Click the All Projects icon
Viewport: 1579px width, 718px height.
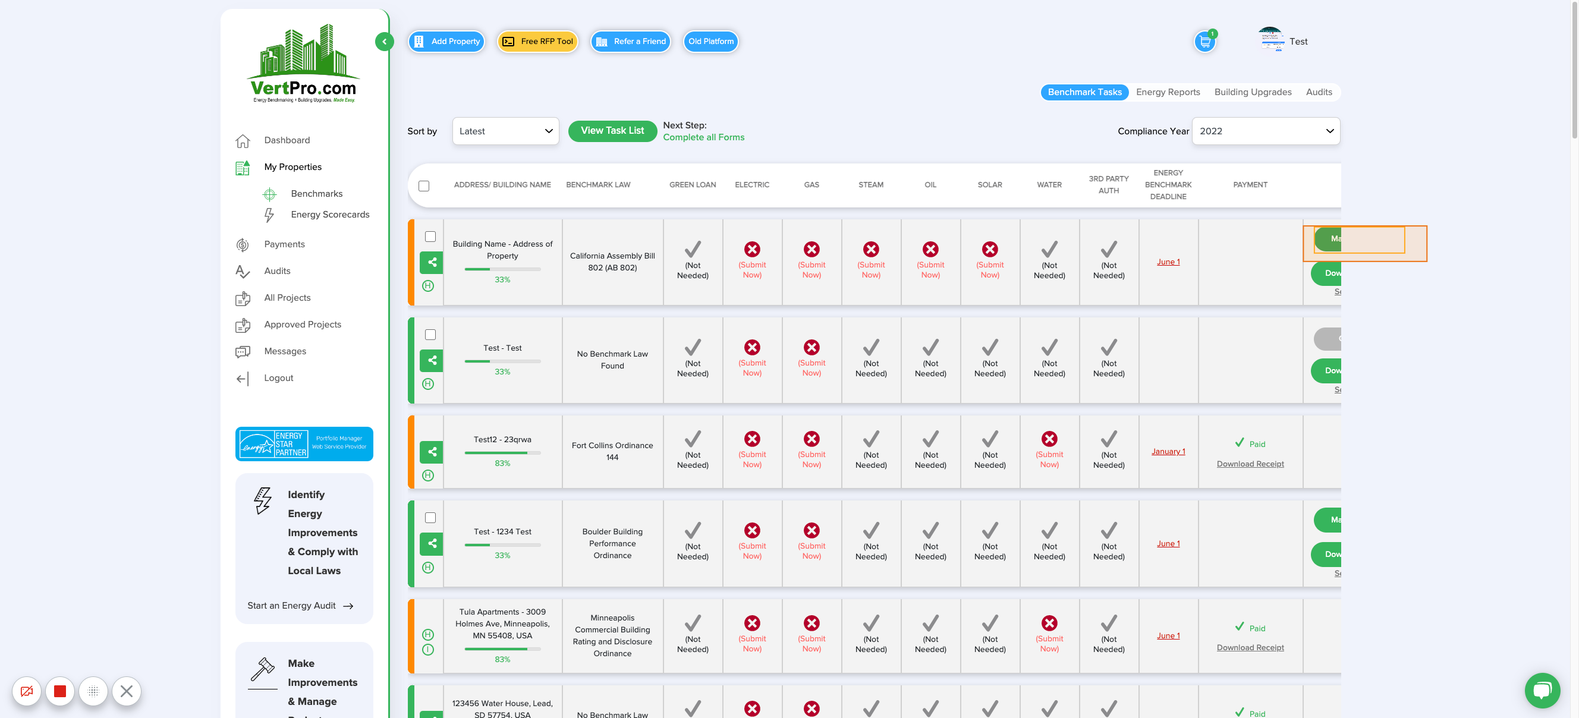[x=243, y=298]
